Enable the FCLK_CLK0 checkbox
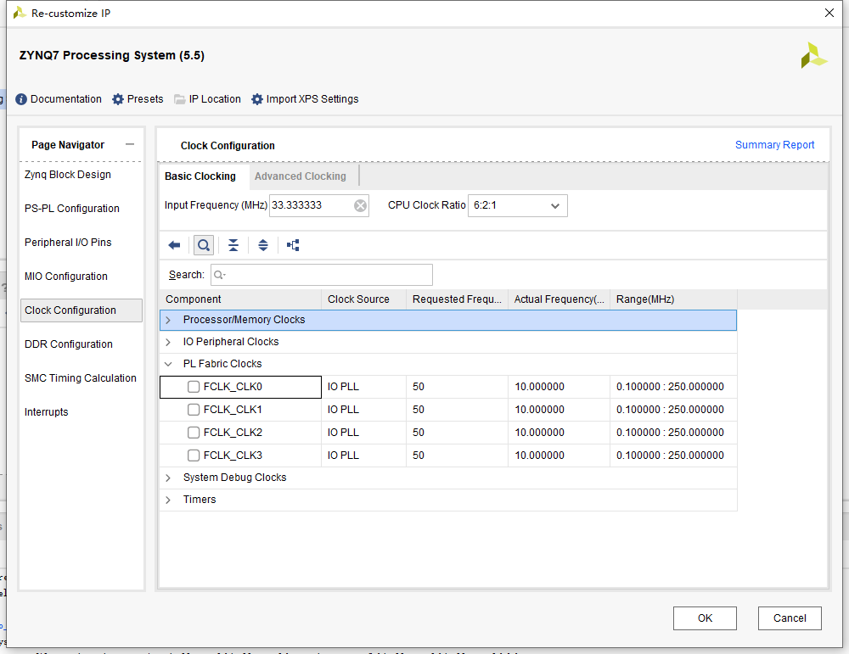The image size is (849, 654). (194, 387)
